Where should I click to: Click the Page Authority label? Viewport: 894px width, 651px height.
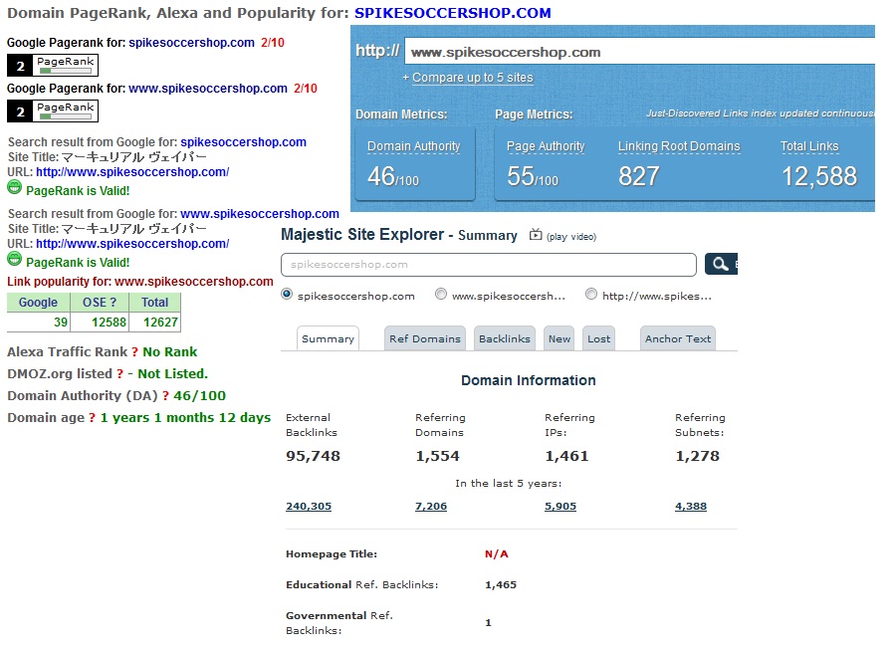point(546,146)
